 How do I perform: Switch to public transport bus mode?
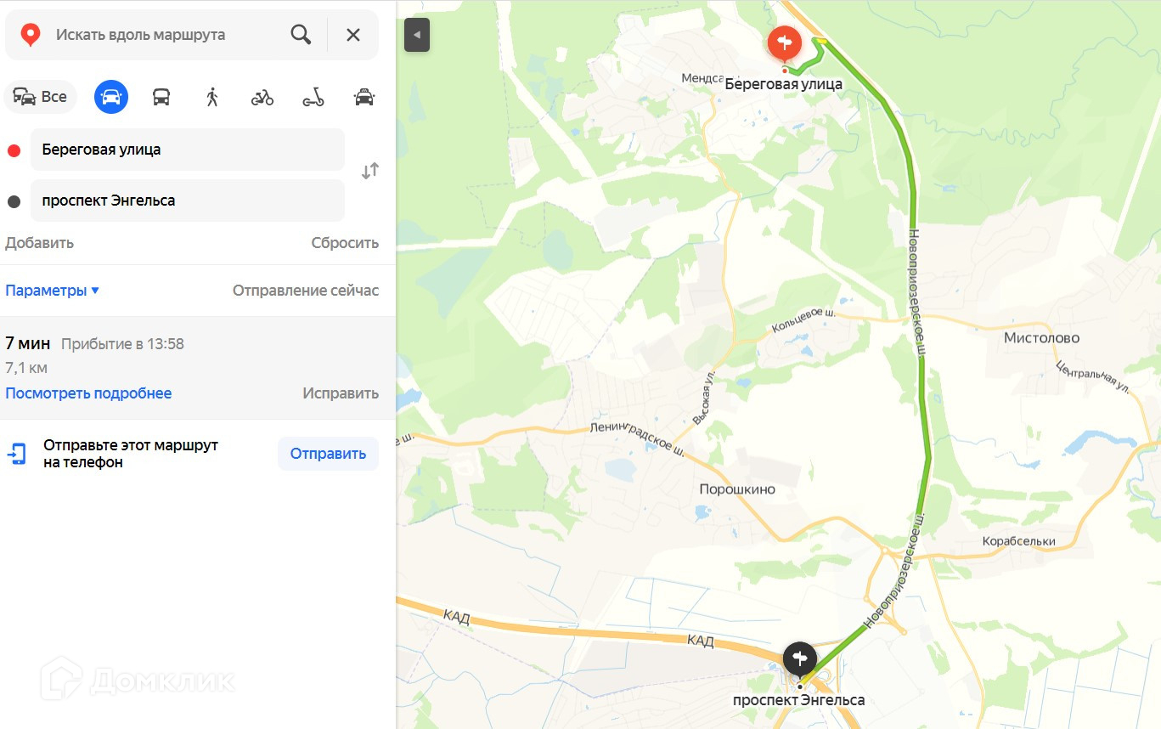click(161, 97)
